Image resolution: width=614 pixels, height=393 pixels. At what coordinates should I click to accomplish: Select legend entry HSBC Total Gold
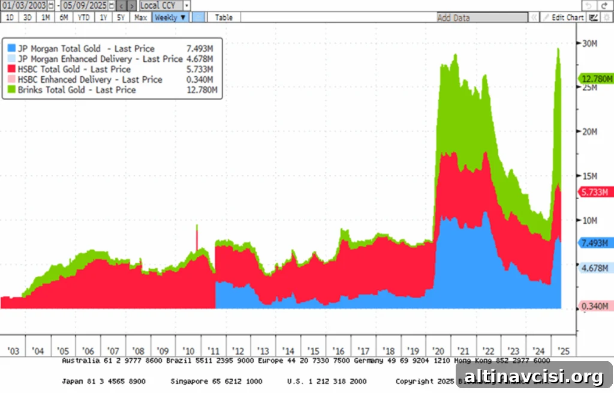tap(74, 69)
